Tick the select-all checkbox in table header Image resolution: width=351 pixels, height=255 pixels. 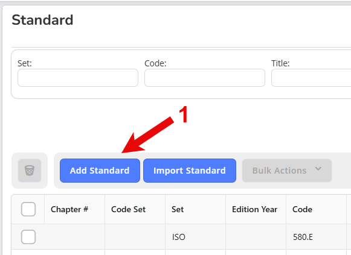point(28,209)
